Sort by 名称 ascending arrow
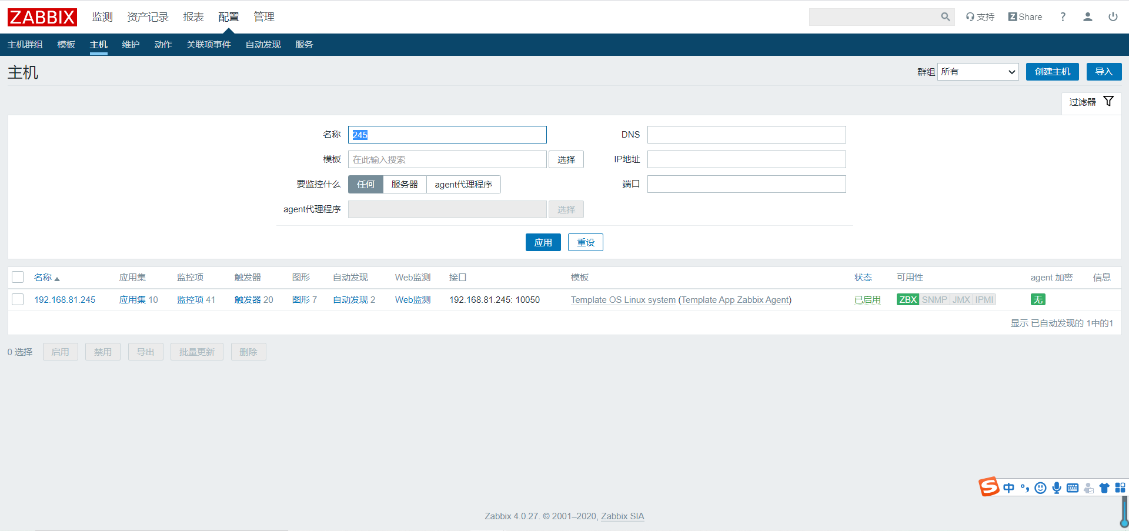This screenshot has width=1129, height=531. pyautogui.click(x=57, y=279)
